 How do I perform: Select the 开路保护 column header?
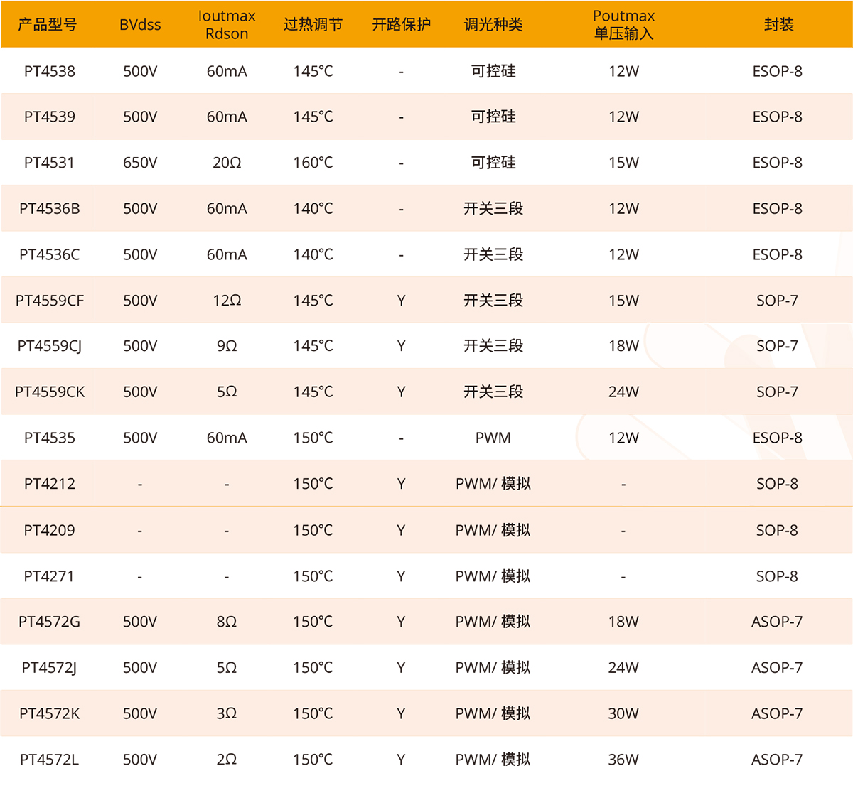[401, 25]
